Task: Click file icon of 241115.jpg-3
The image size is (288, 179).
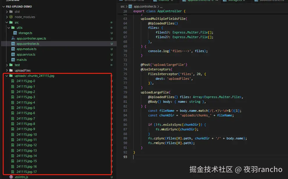Action: click(x=13, y=97)
